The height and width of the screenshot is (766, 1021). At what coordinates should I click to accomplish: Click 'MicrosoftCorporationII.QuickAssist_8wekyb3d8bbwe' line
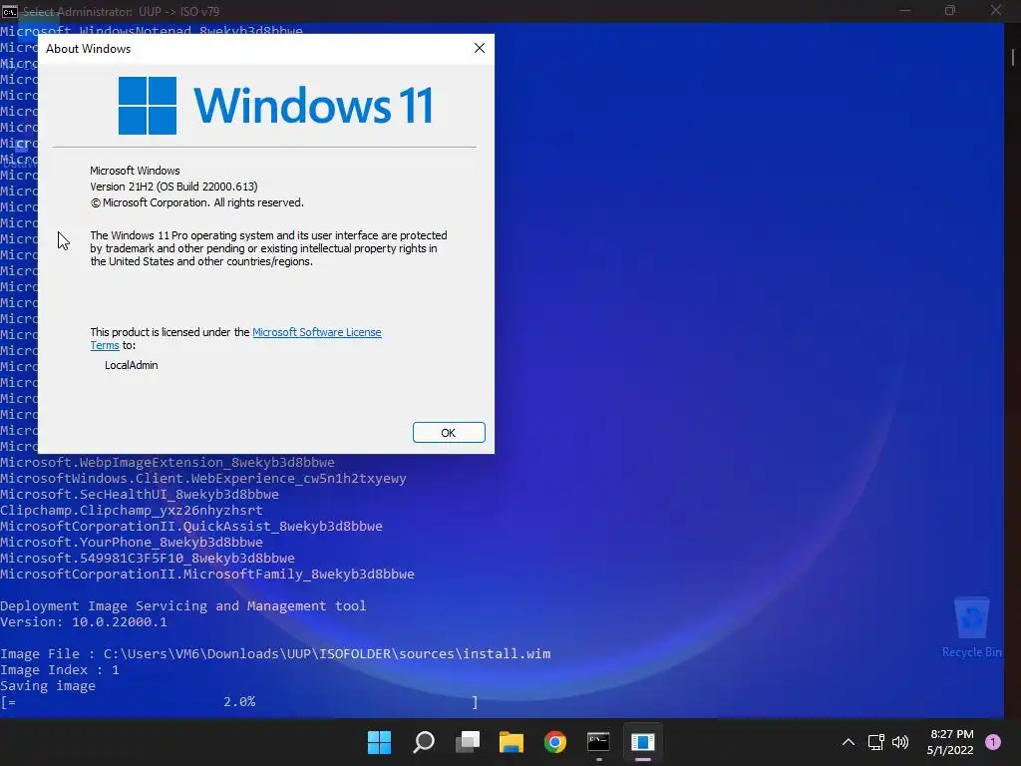coord(191,527)
